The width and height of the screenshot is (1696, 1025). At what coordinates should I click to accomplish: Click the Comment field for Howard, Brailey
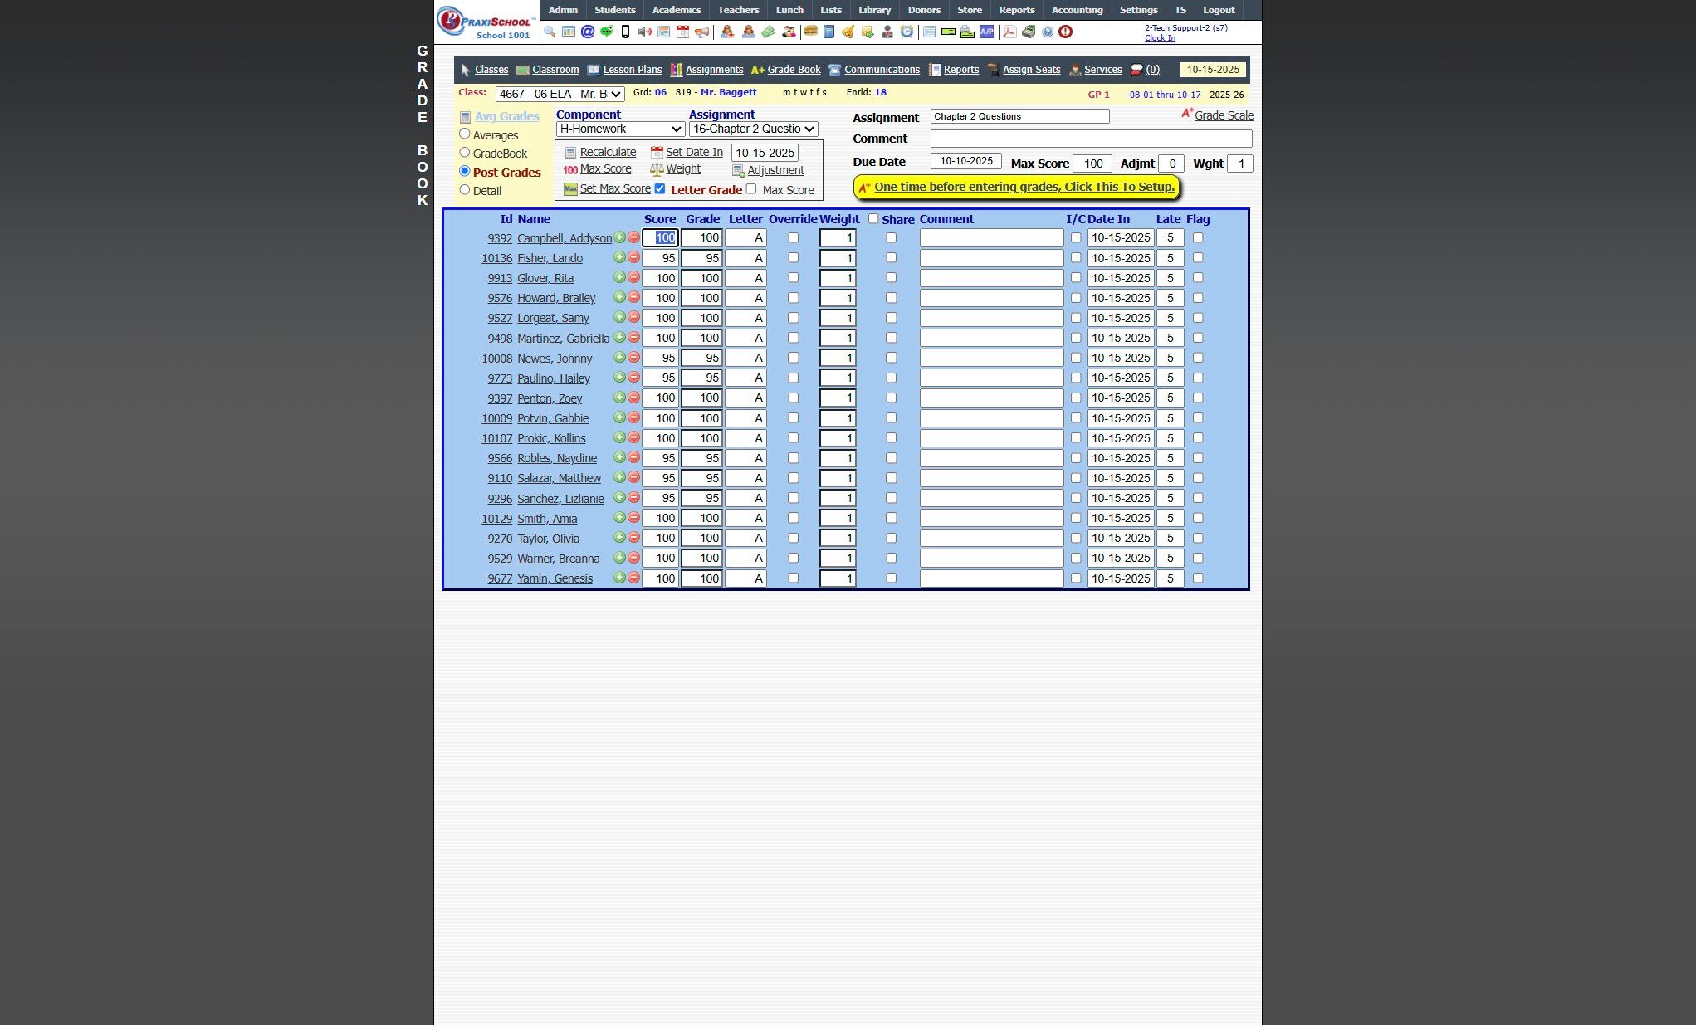[991, 298]
